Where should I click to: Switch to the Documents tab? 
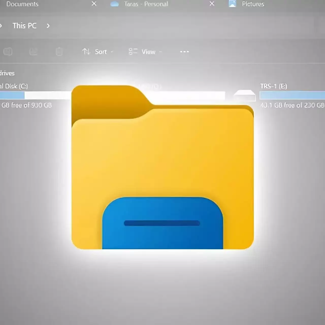pyautogui.click(x=22, y=4)
